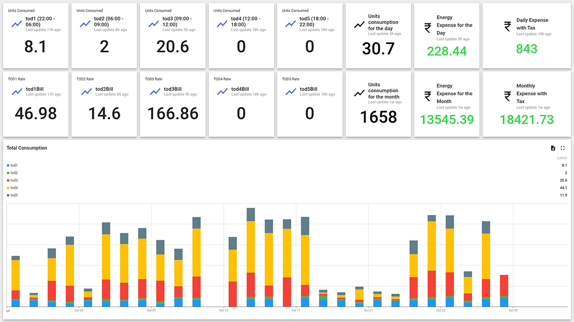
Task: Click the CSV export icon on Total Consumption panel
Action: 552,148
